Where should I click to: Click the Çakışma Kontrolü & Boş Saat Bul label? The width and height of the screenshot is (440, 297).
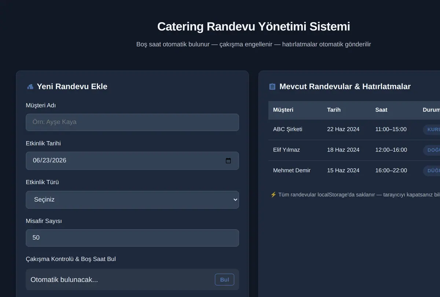71,259
